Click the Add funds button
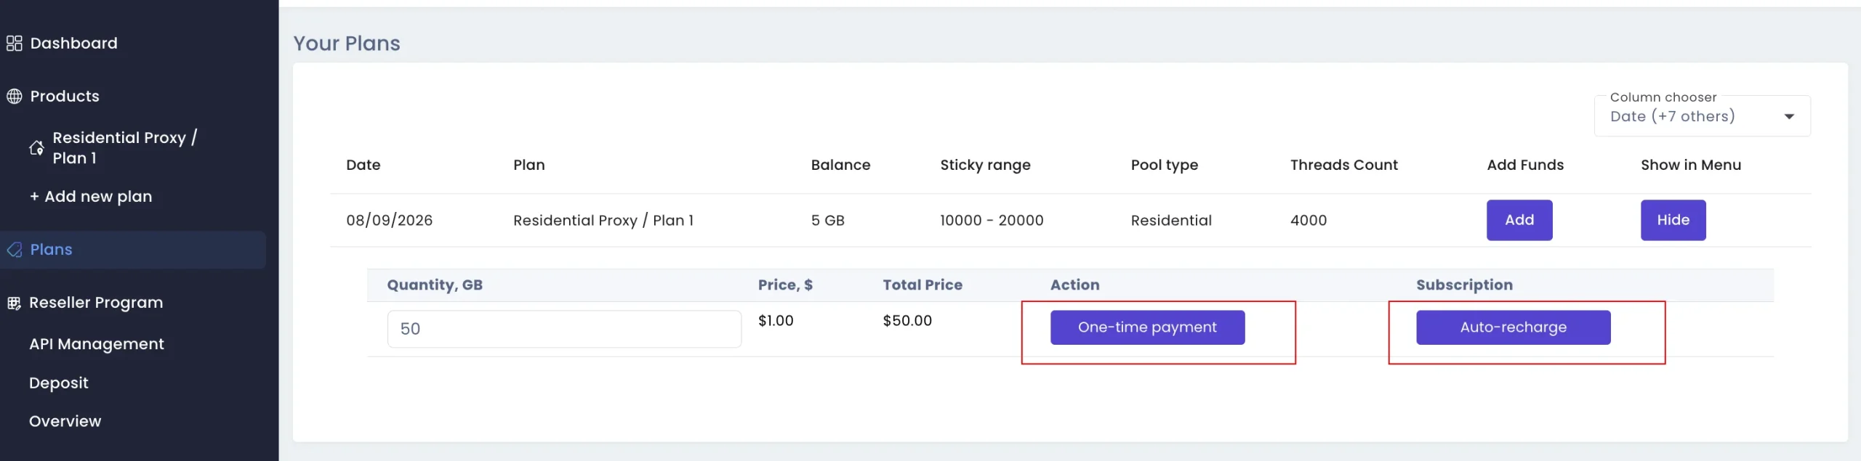Screen dimensions: 1861x461 point(1519,220)
